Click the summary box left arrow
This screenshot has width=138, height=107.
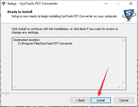[15, 87]
